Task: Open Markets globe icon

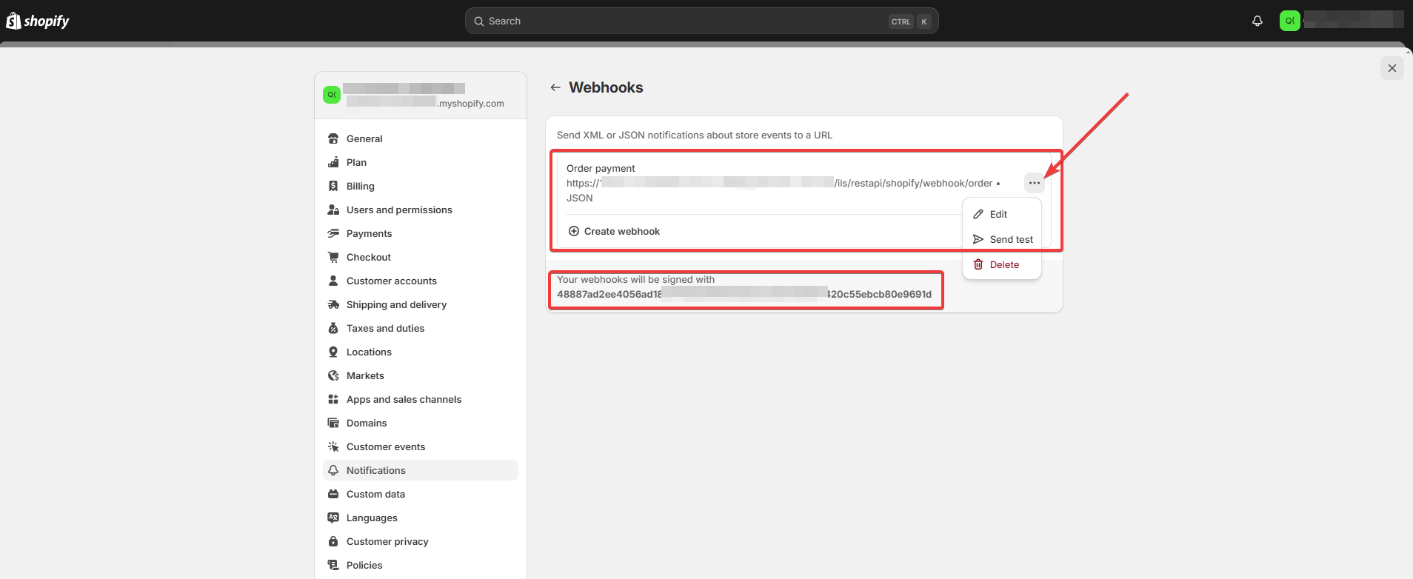Action: point(333,375)
